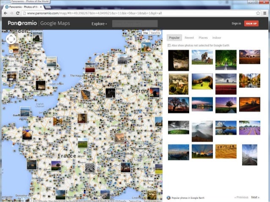Enable photos not selected for Google Earth
270x202 pixels.
(169, 45)
